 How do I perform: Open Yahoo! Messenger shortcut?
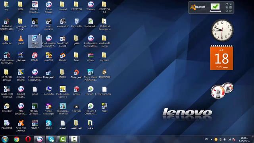coord(48,109)
